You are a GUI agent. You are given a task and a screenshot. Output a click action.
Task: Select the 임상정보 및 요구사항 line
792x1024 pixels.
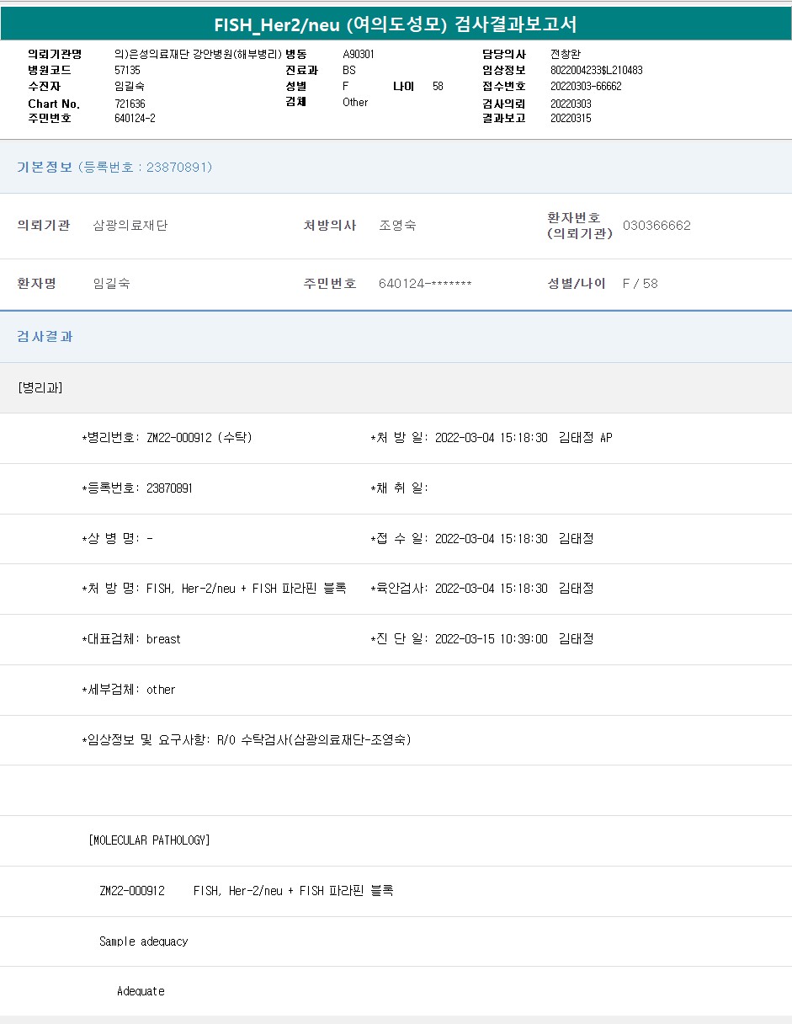pos(246,740)
